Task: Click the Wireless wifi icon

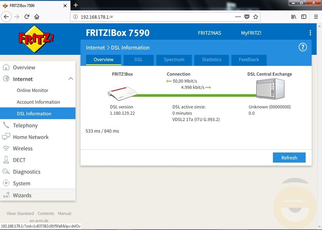Action: (6, 148)
